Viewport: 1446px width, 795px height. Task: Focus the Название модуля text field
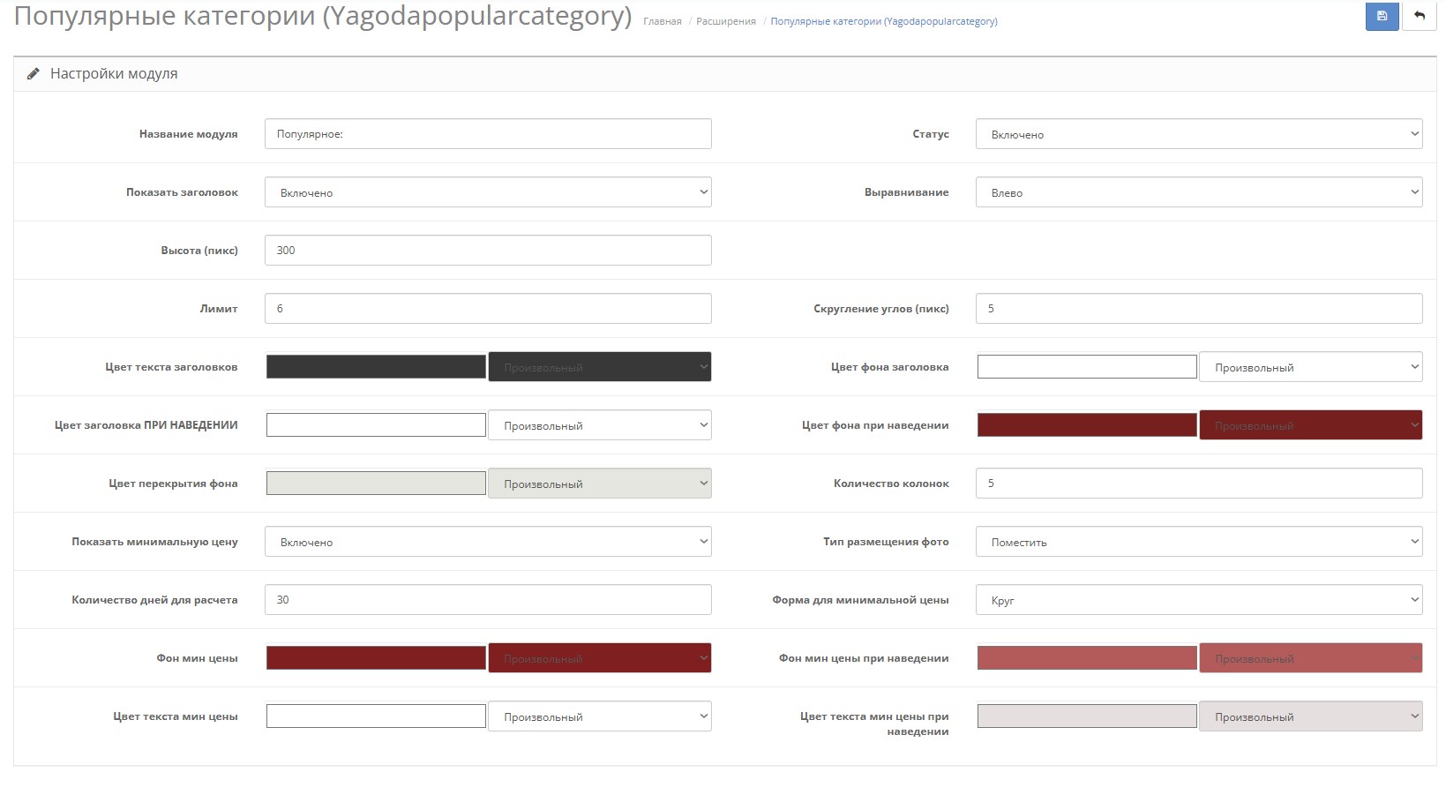tap(488, 134)
